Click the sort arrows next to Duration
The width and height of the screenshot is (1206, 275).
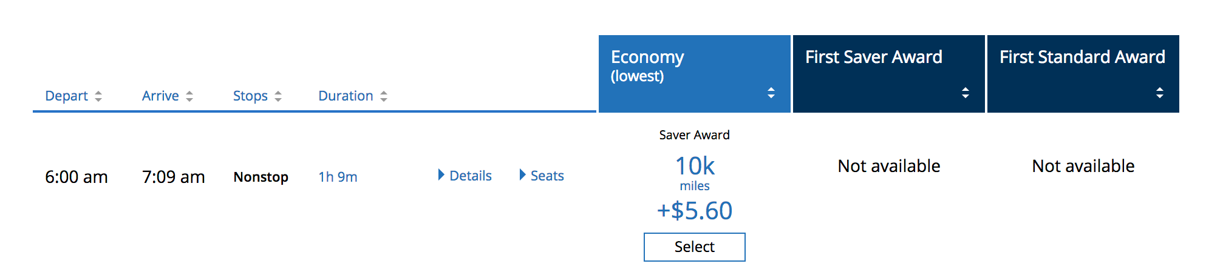point(384,96)
